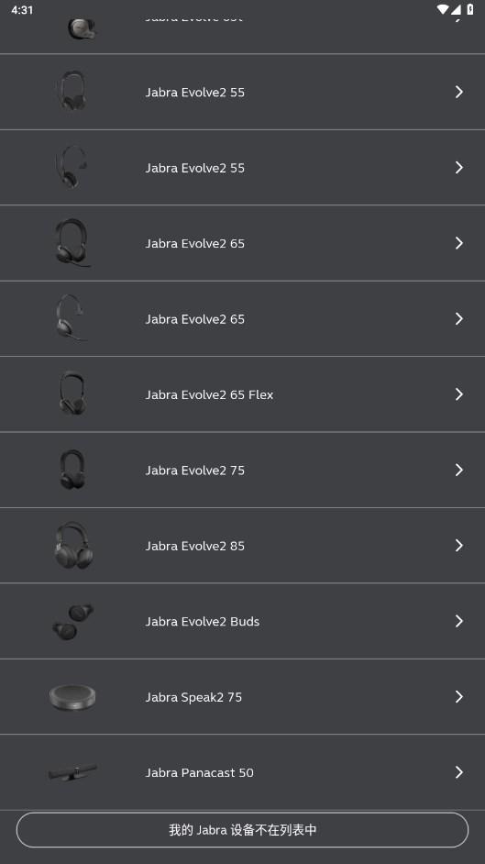Tap the Jabra Speak2 75 speakerphone image

(72, 697)
